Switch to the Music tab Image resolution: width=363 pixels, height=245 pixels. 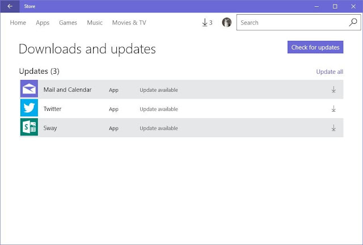click(95, 23)
